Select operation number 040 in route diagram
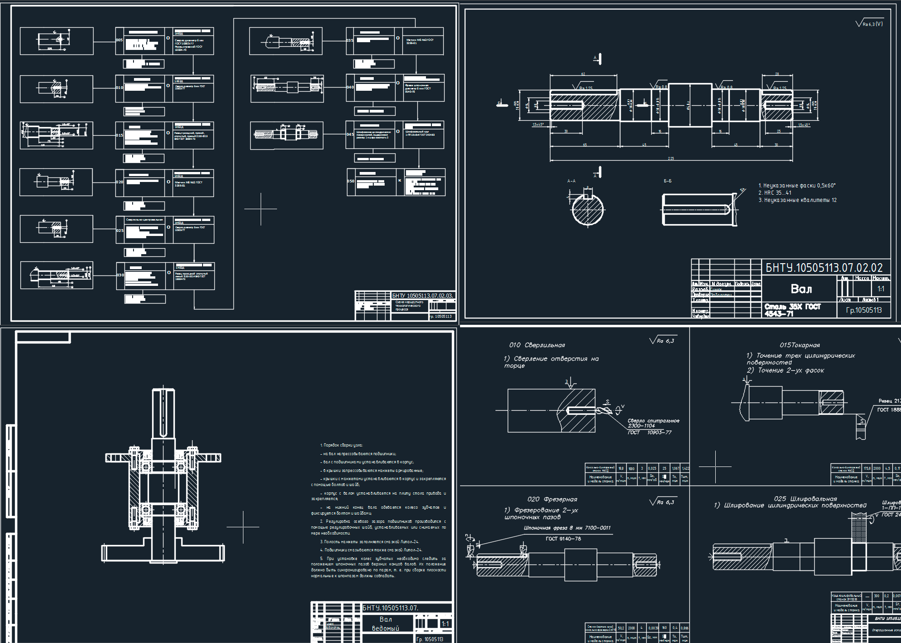The height and width of the screenshot is (643, 901). pos(350,87)
